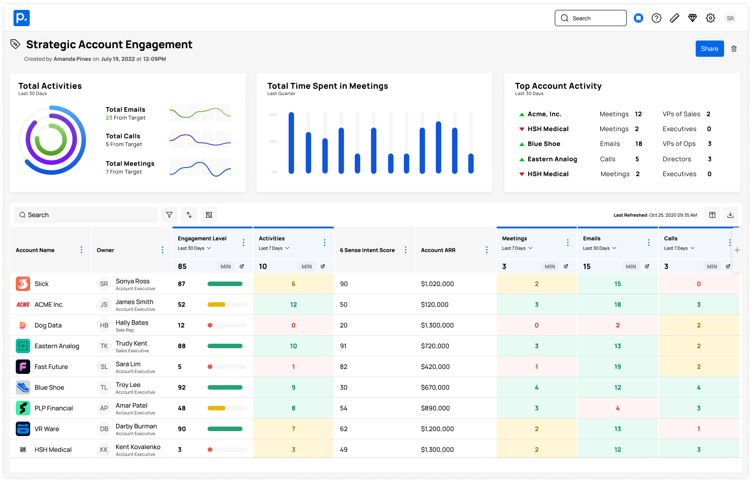Click HSH Medical in table rows
The height and width of the screenshot is (482, 752).
53,450
